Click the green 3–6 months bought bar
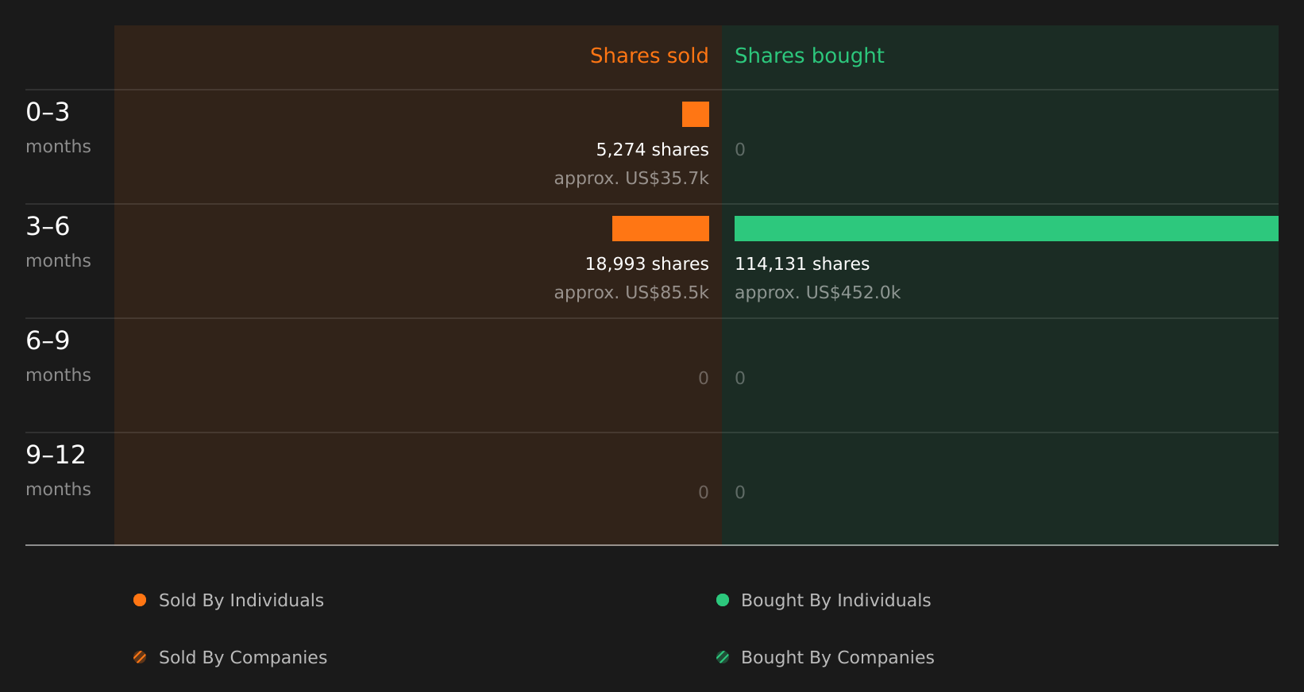1304x692 pixels. tap(1006, 229)
